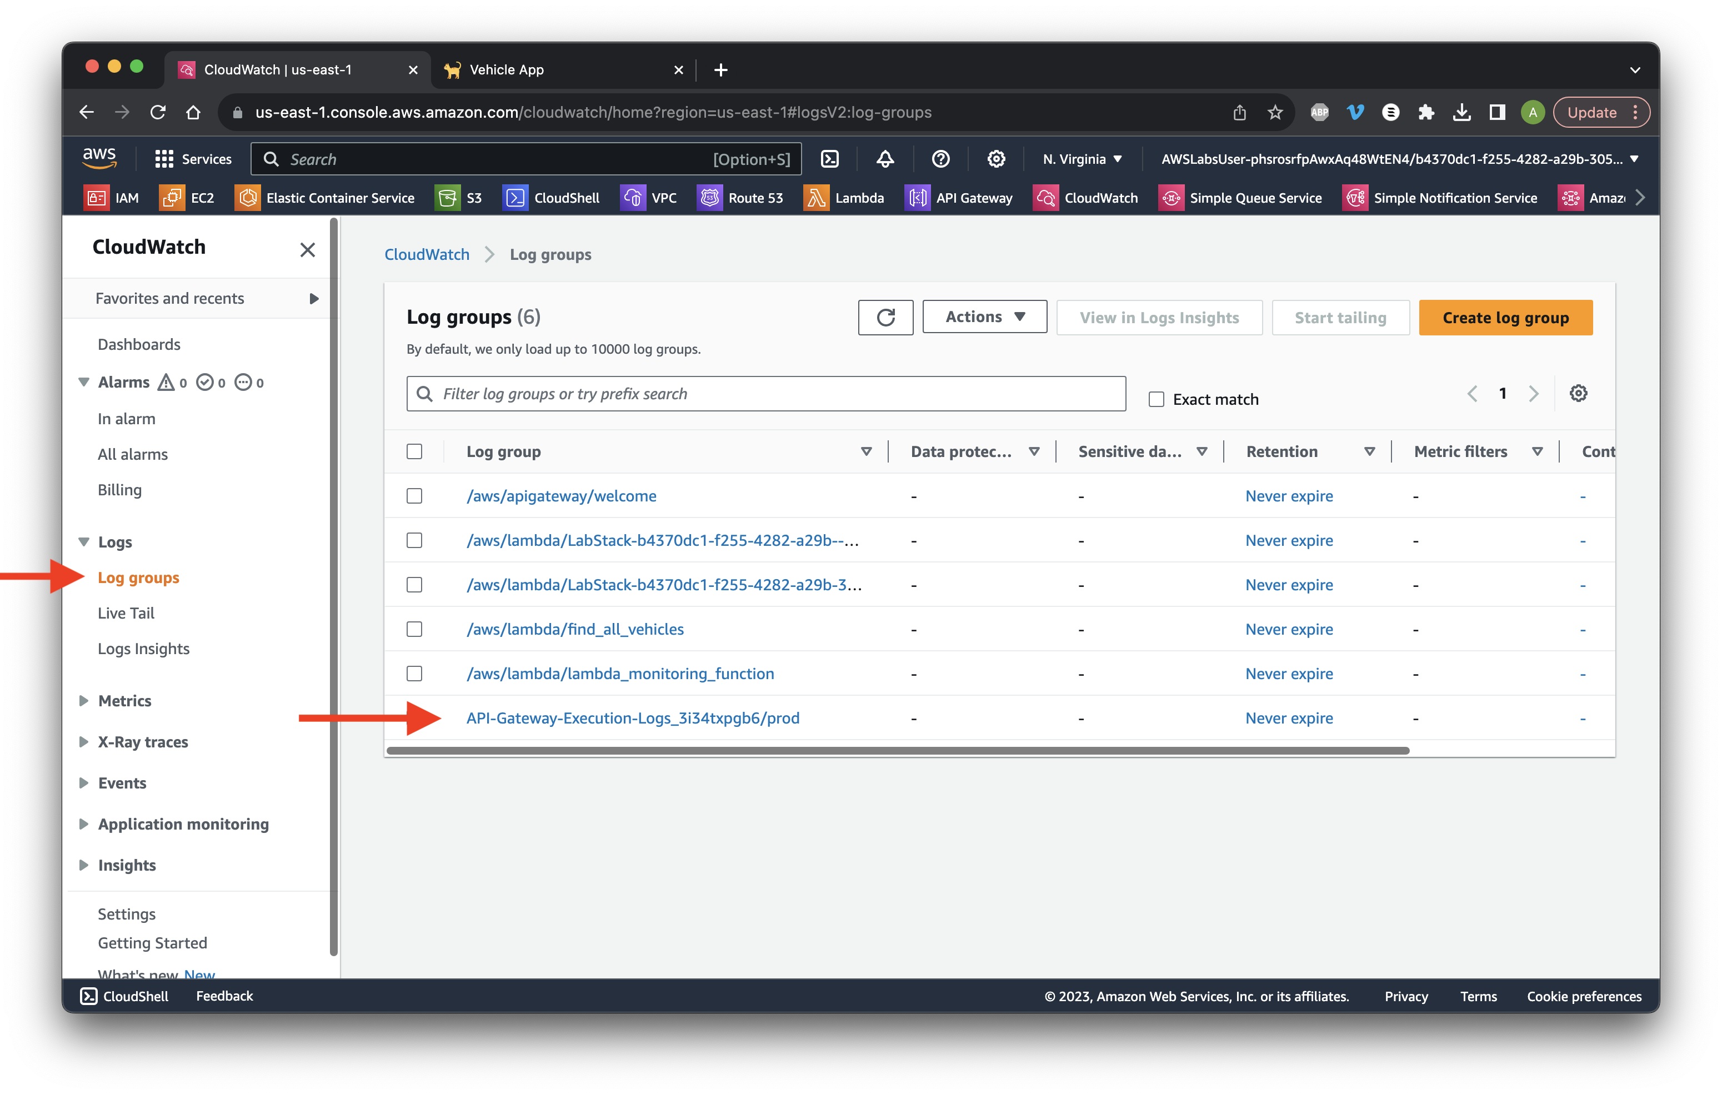Image resolution: width=1722 pixels, height=1095 pixels.
Task: Open S3 from favorites bar
Action: 458,198
